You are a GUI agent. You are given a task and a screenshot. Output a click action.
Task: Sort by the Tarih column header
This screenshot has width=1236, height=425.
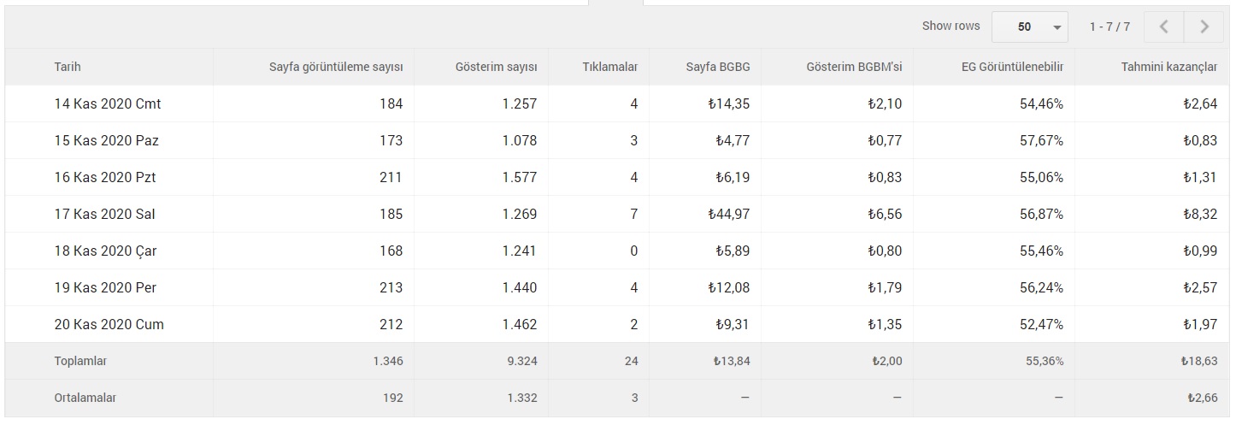pyautogui.click(x=68, y=67)
